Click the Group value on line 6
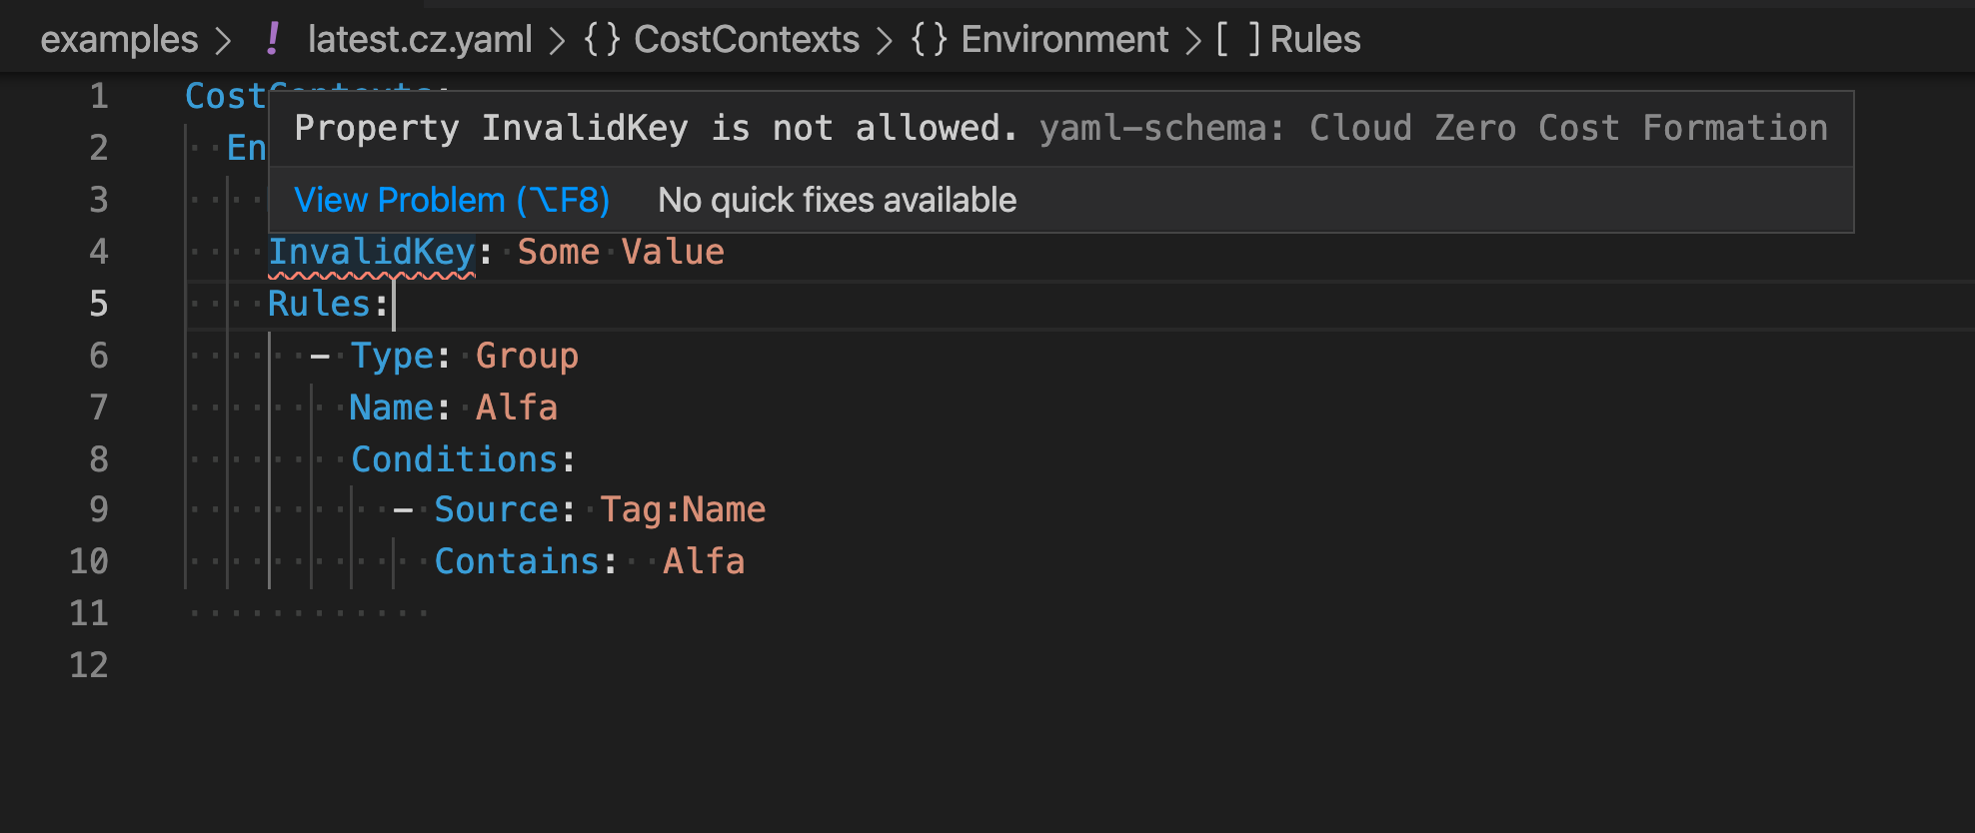The height and width of the screenshot is (833, 1975). tap(527, 357)
